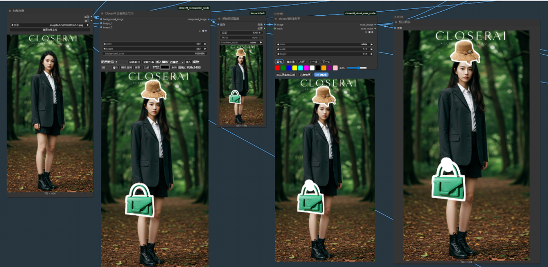Viewport: 548px width, 267px height.
Task: Increase width in the visual cues node
Action: point(371,49)
